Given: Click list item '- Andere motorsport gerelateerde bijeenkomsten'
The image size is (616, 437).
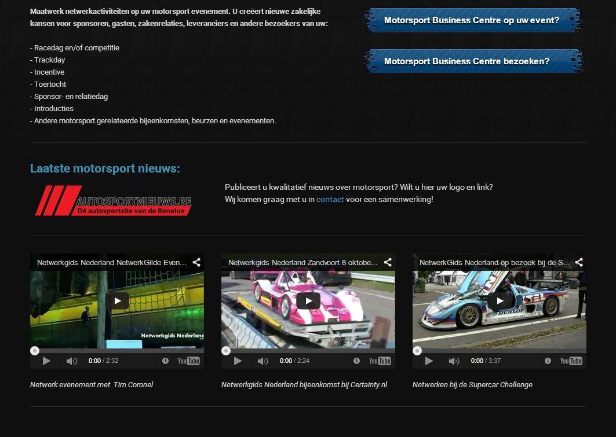Looking at the screenshot, I should pyautogui.click(x=110, y=121).
